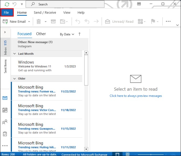Open the Send / Receive tab
The image size is (181, 156).
pyautogui.click(x=45, y=13)
